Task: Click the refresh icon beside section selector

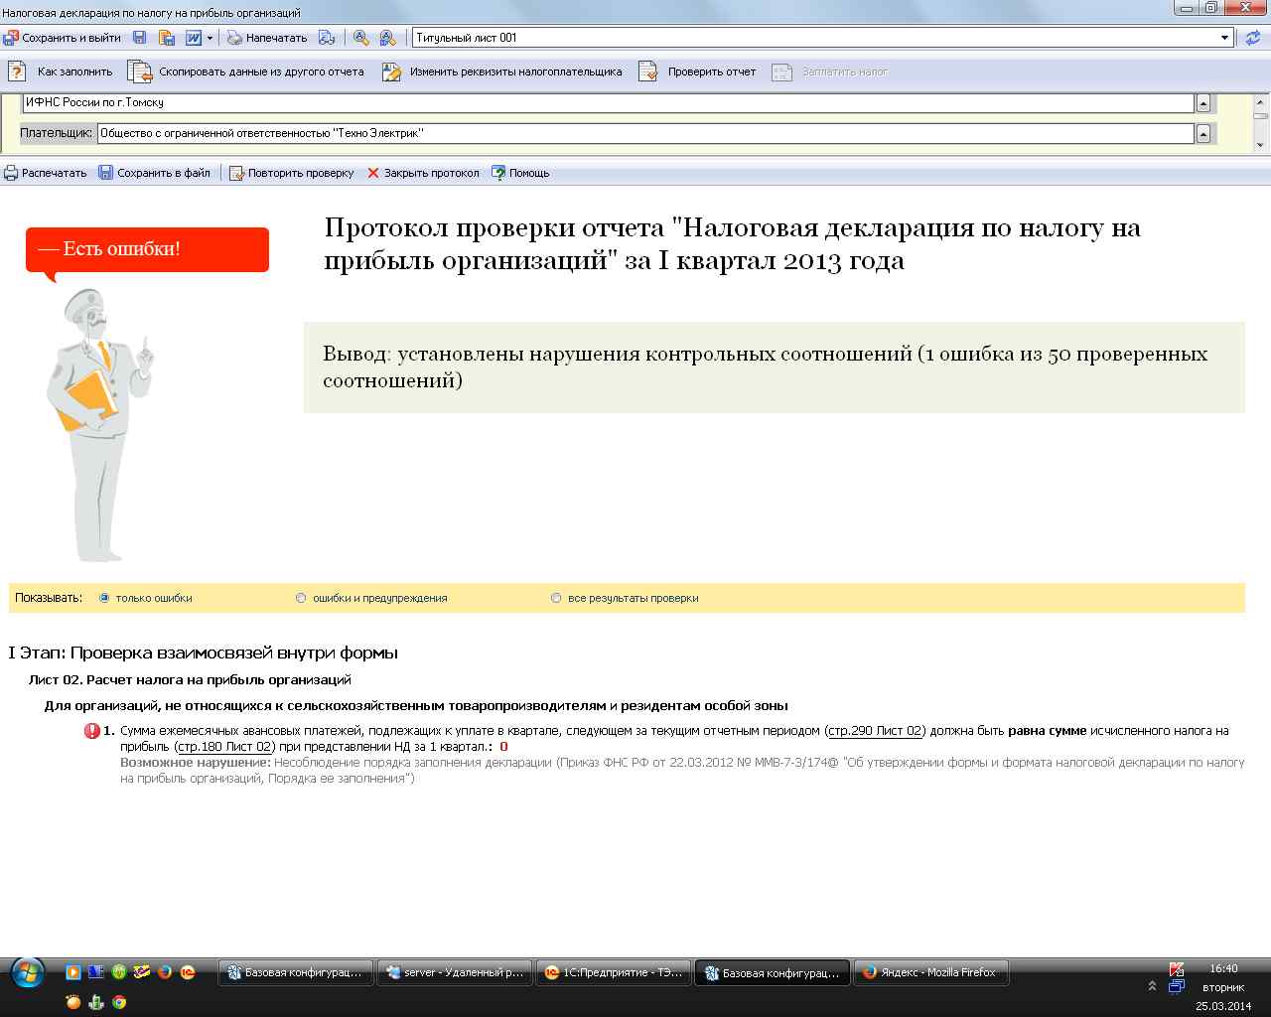Action: click(1253, 37)
